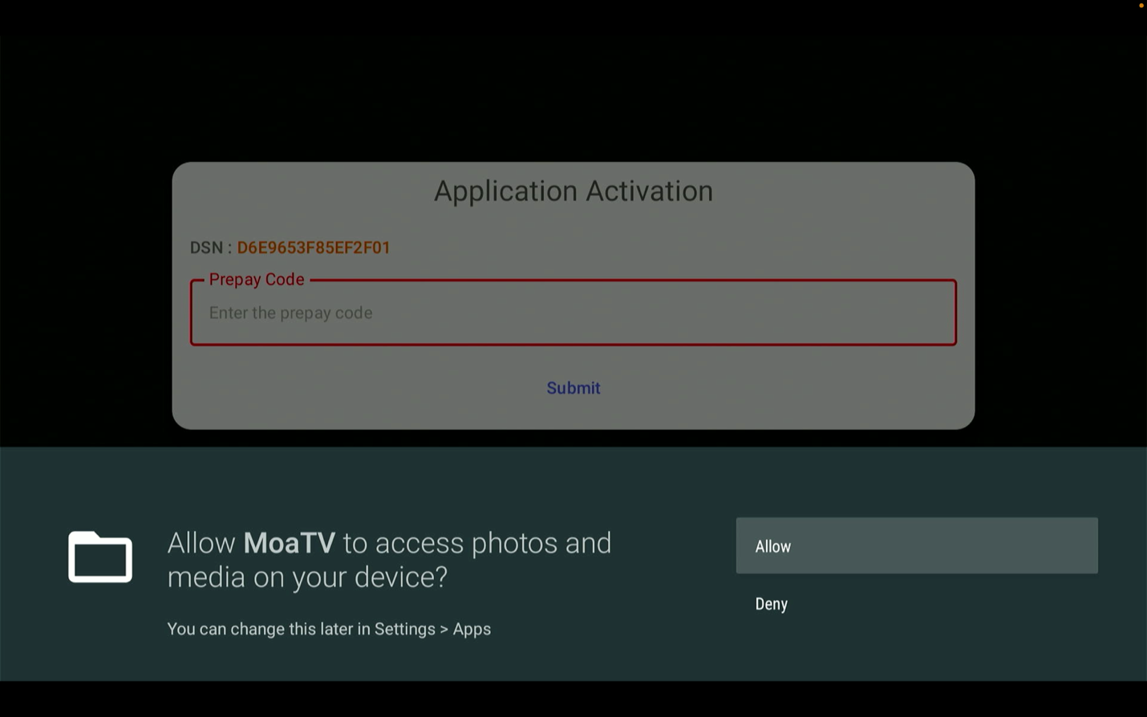
Task: Focus the Prepay Code input field
Action: 573,313
